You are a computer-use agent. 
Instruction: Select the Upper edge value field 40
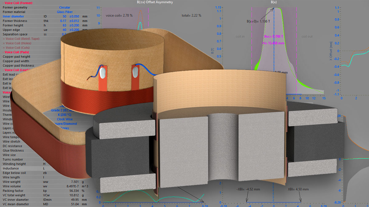[x=64, y=30]
